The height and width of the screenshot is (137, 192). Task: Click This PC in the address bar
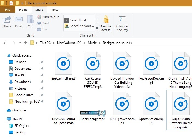pos(45,43)
